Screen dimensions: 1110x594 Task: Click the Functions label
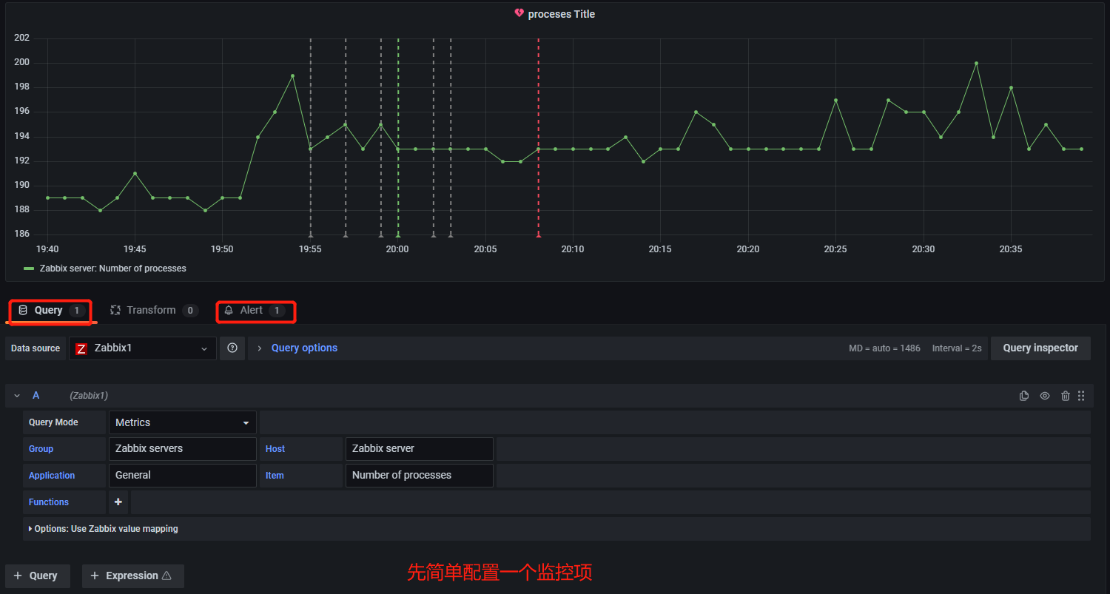coord(49,502)
